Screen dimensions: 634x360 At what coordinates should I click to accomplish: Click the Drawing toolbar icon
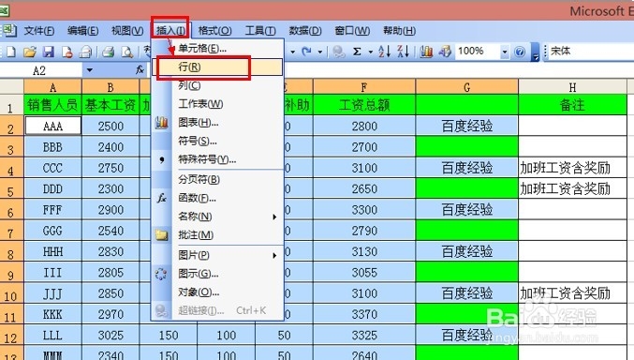point(445,52)
